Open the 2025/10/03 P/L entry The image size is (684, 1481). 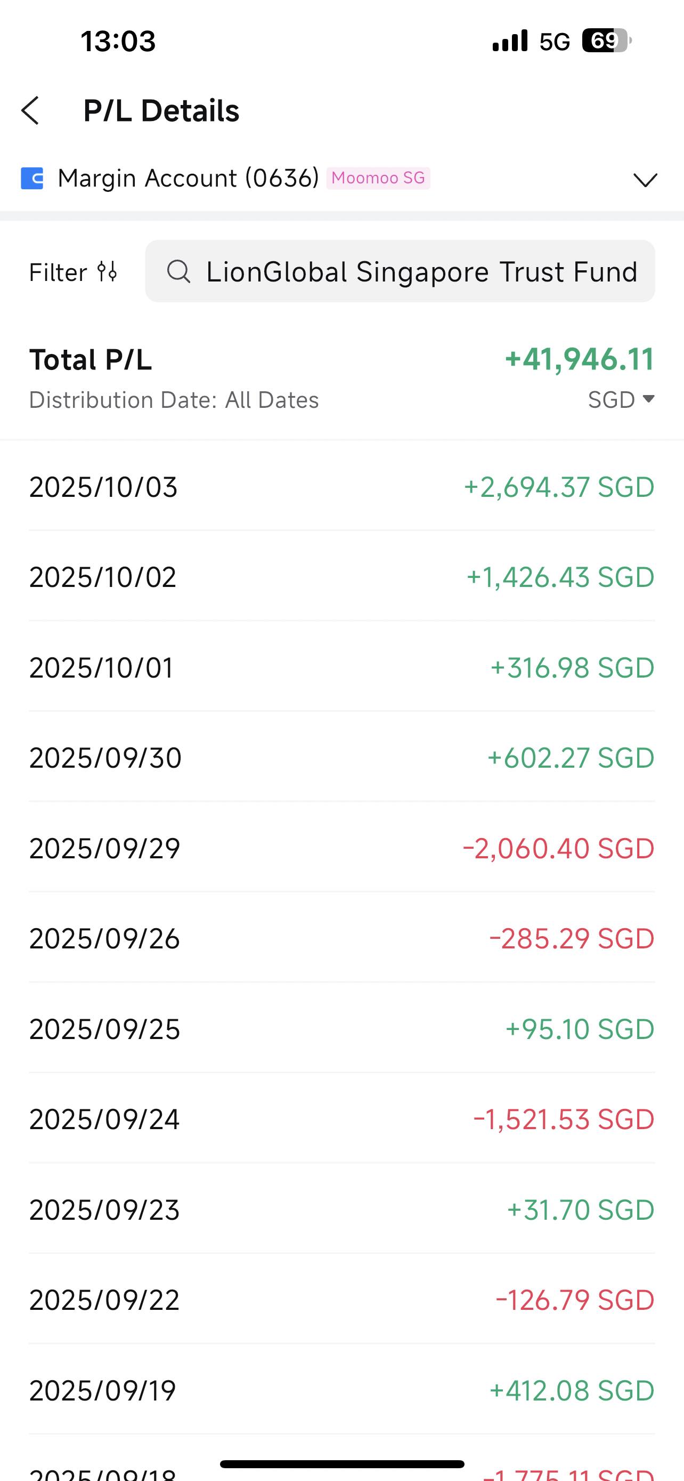pyautogui.click(x=341, y=487)
